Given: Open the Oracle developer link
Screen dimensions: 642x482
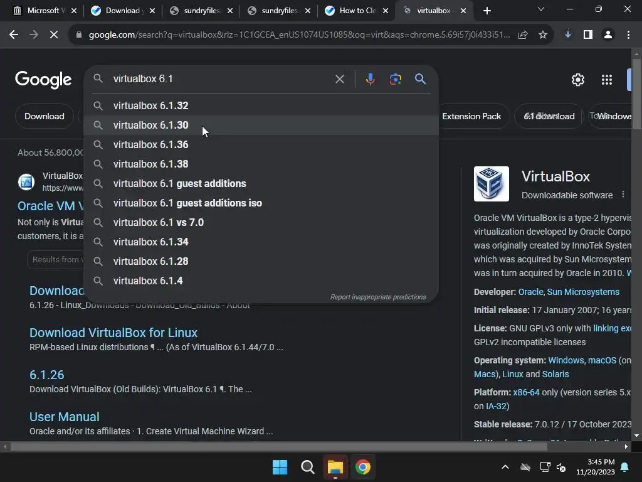Looking at the screenshot, I should 530,292.
